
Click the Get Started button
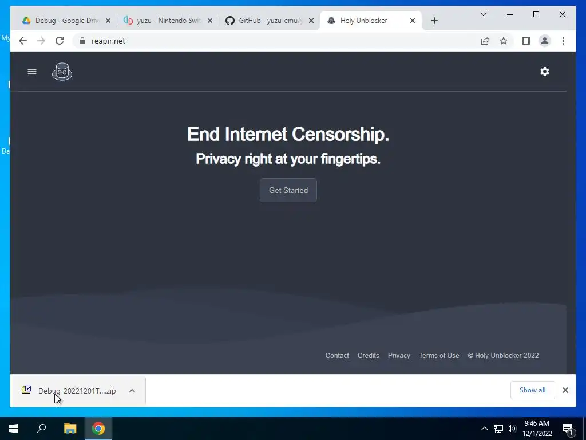tap(288, 190)
